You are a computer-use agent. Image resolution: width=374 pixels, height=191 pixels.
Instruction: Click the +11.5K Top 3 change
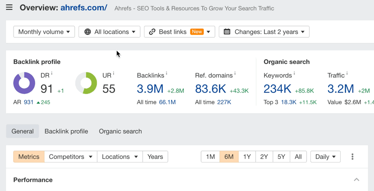coord(308,102)
